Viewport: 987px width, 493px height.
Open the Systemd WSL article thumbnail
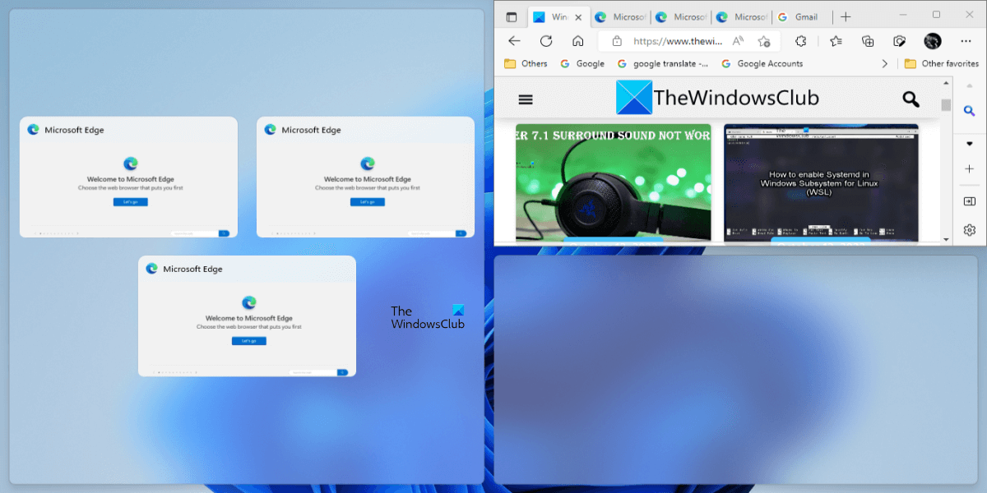(821, 182)
